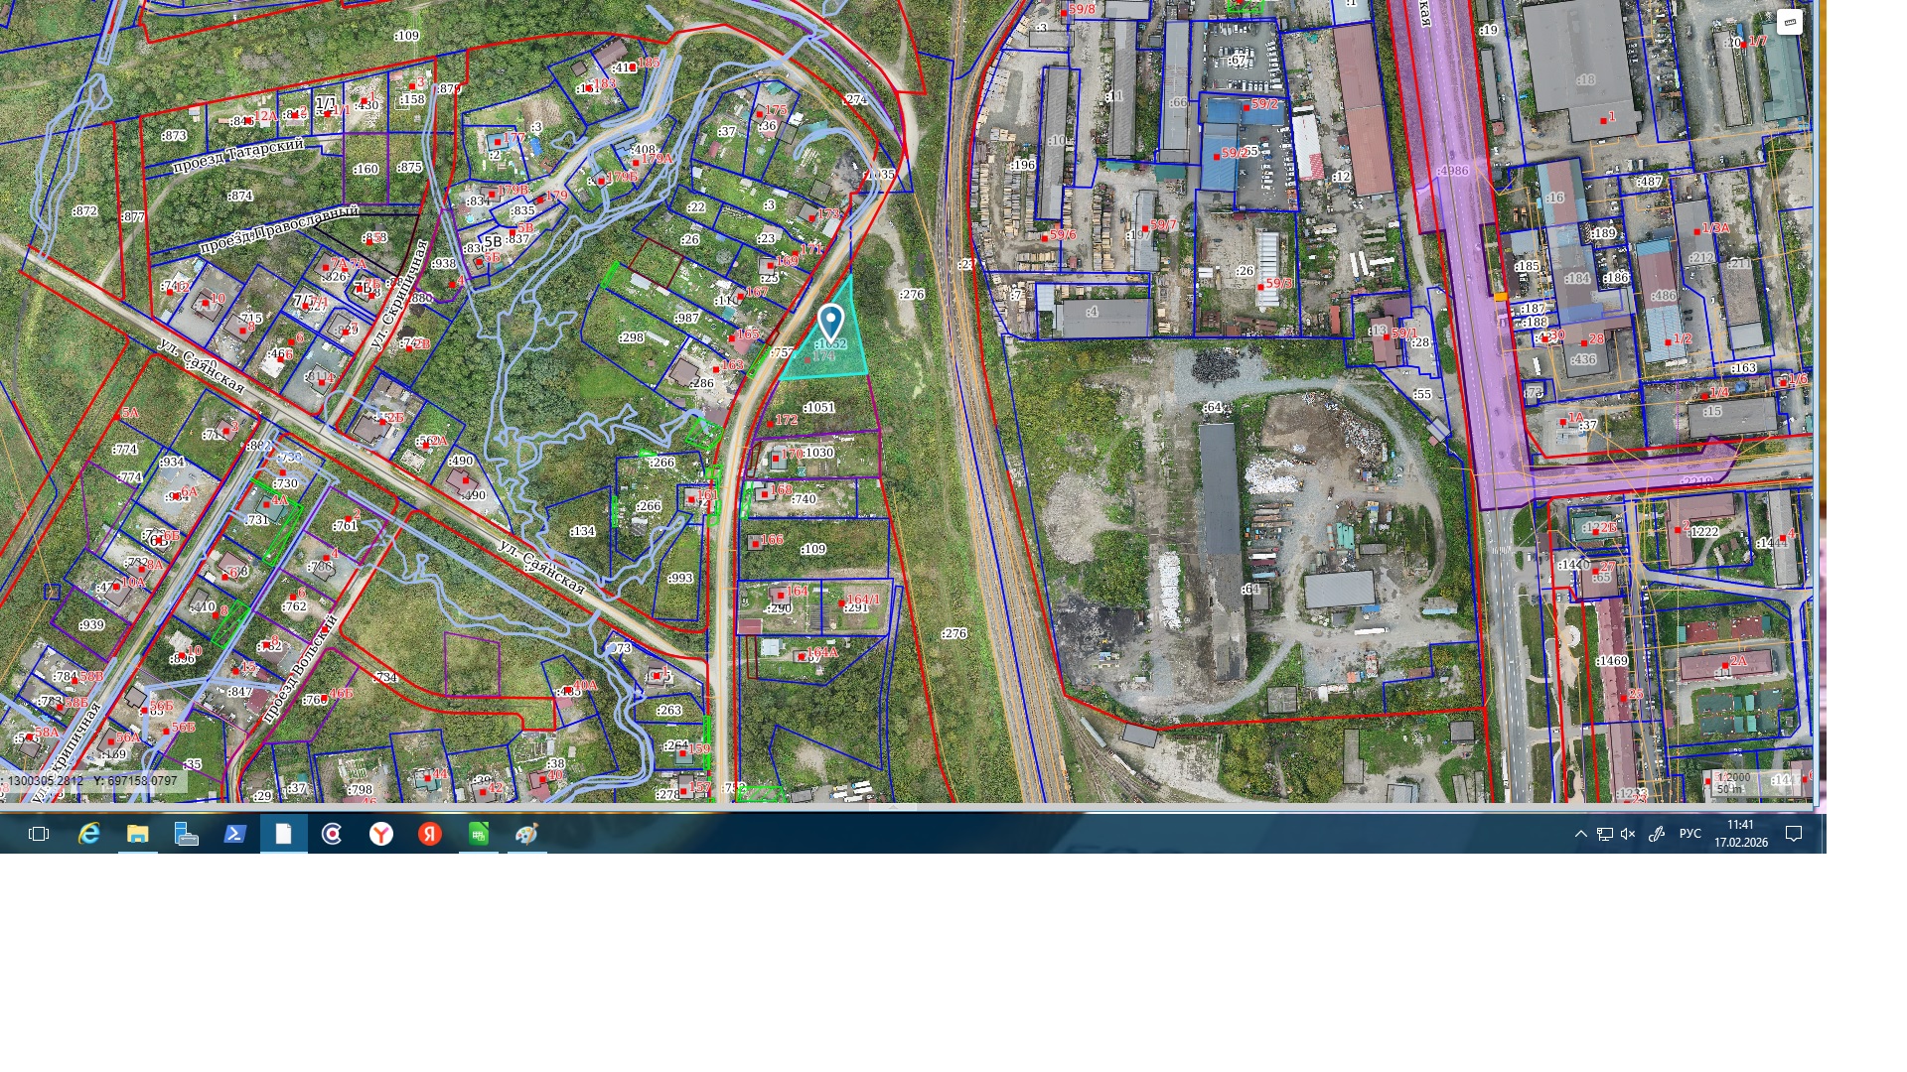
Task: Open File Explorer from taskbar
Action: click(x=138, y=835)
